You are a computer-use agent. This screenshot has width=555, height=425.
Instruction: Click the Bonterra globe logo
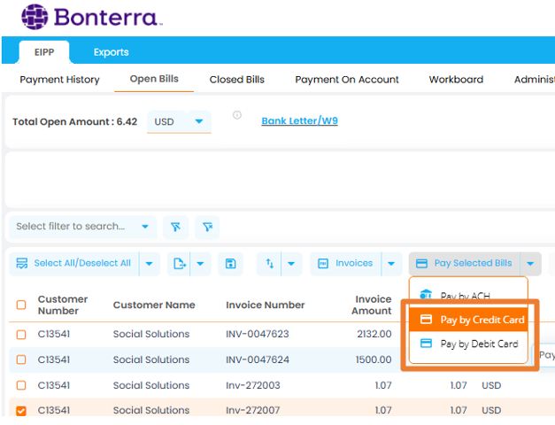[x=35, y=17]
